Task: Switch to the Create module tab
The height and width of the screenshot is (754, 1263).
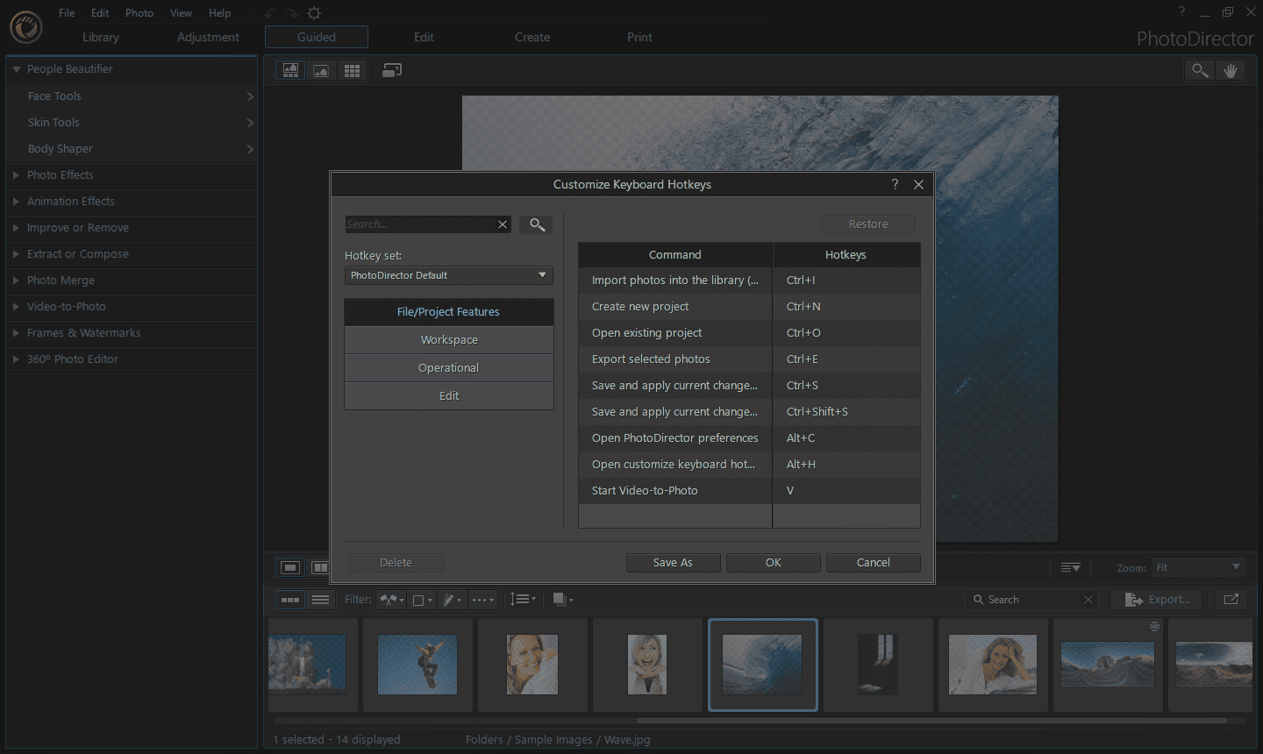Action: click(x=532, y=37)
